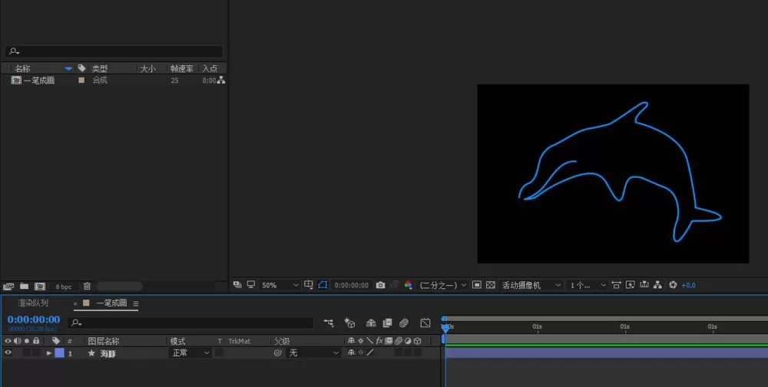Click the fast previews icon in viewer bar
Image resolution: width=768 pixels, height=387 pixels.
(x=631, y=285)
